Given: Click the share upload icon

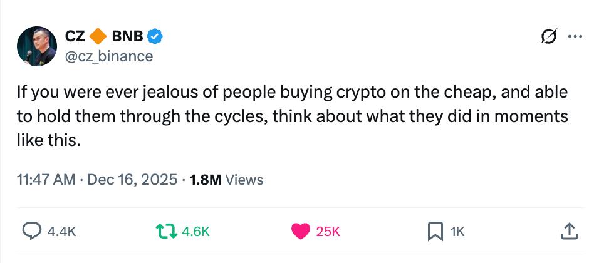Looking at the screenshot, I should 567,231.
